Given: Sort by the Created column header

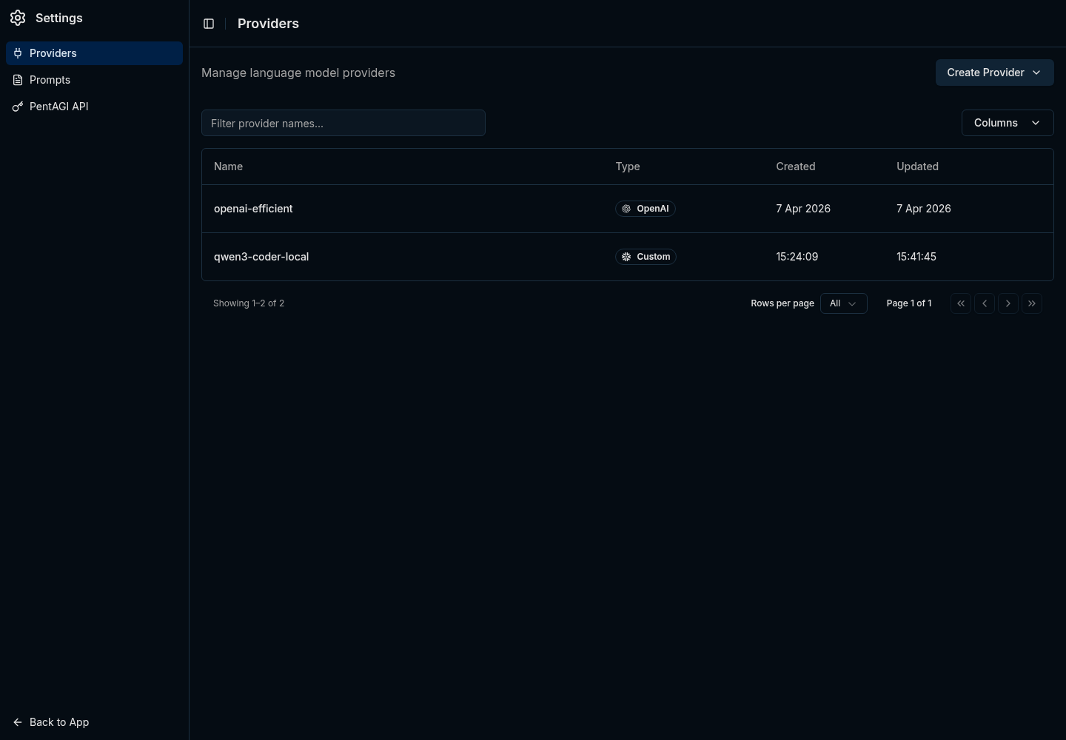Looking at the screenshot, I should pos(795,166).
